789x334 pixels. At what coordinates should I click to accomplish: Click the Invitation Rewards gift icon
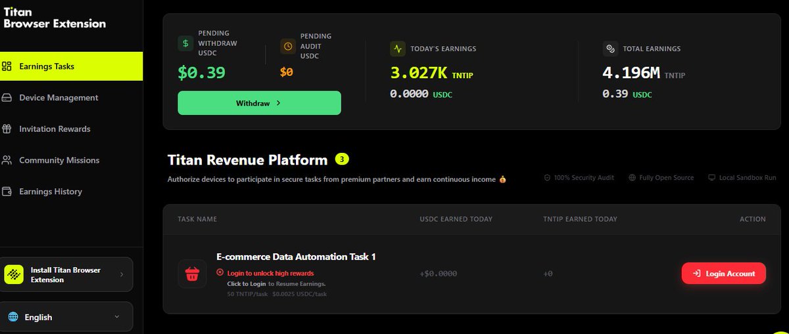click(x=7, y=129)
